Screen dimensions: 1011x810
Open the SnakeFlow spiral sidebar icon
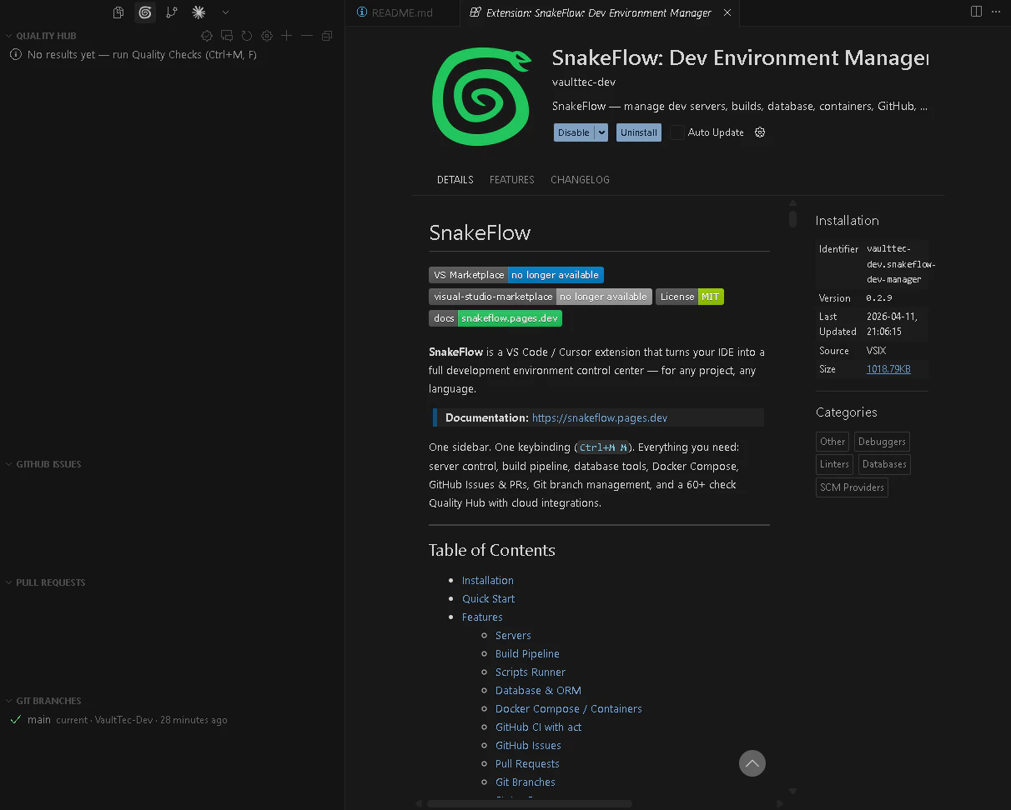145,12
